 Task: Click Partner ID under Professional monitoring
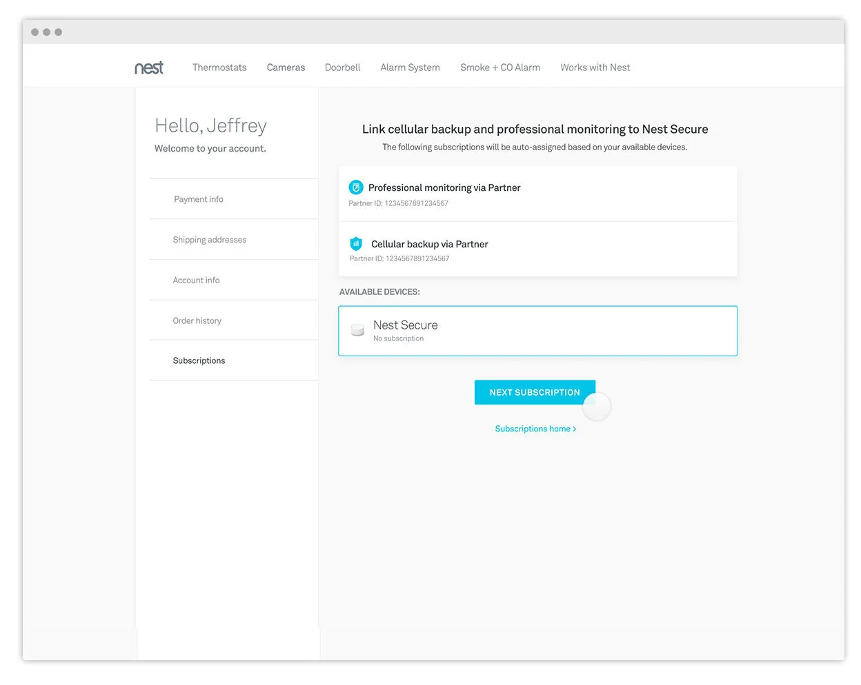tap(398, 203)
